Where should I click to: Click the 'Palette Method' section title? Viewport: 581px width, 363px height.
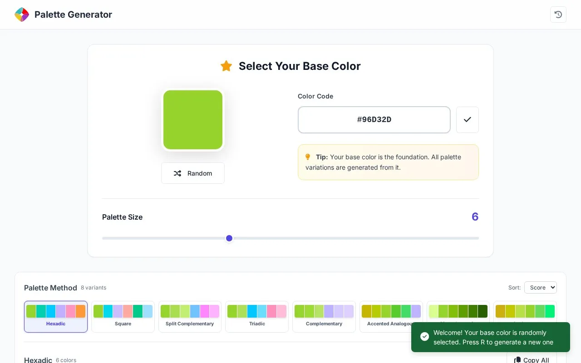tap(50, 288)
